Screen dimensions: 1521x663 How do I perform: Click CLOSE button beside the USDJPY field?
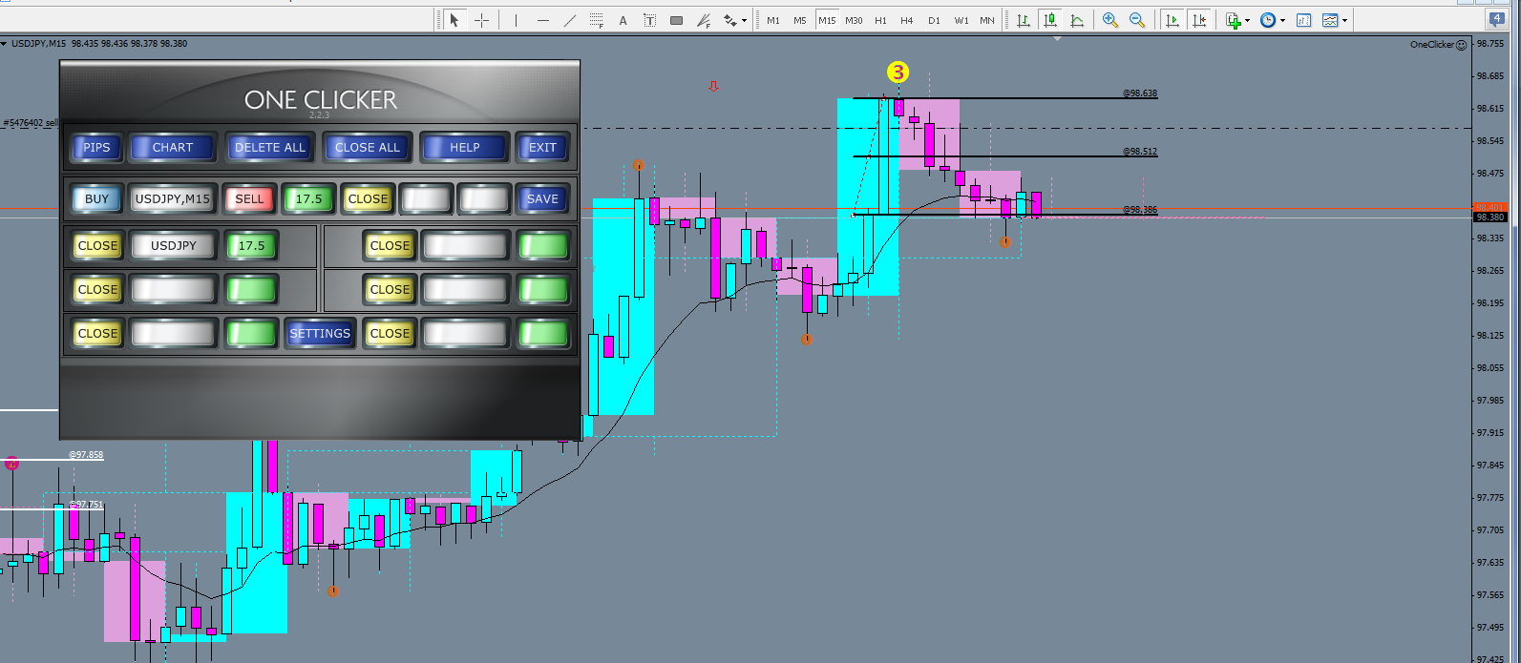pyautogui.click(x=97, y=245)
